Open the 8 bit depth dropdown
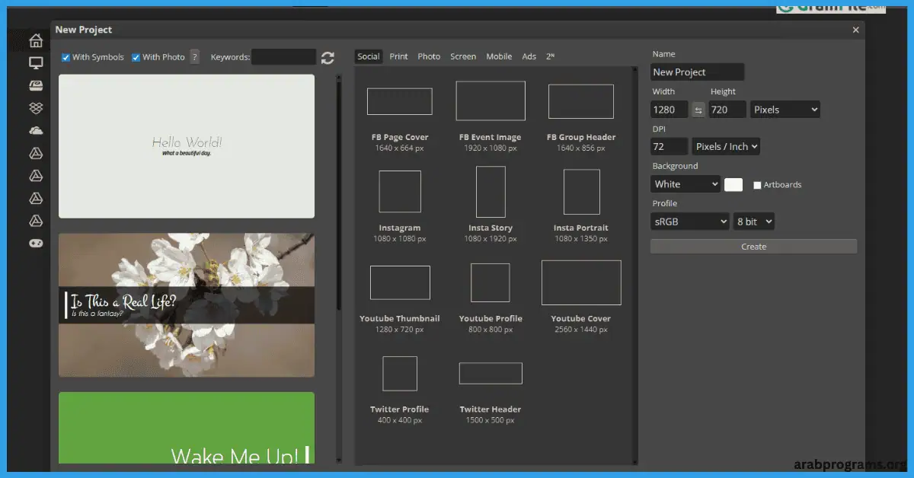This screenshot has height=478, width=914. click(754, 221)
